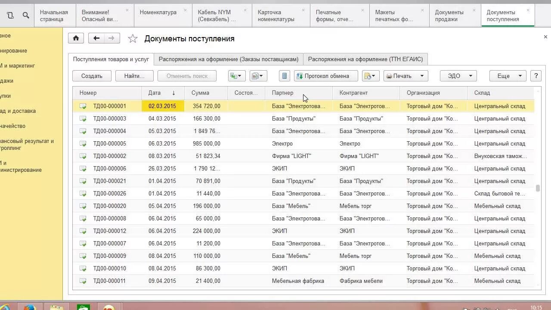Select posted document icon for ТД00-000007
Viewport: 551px width, 310px height.
[x=83, y=243]
